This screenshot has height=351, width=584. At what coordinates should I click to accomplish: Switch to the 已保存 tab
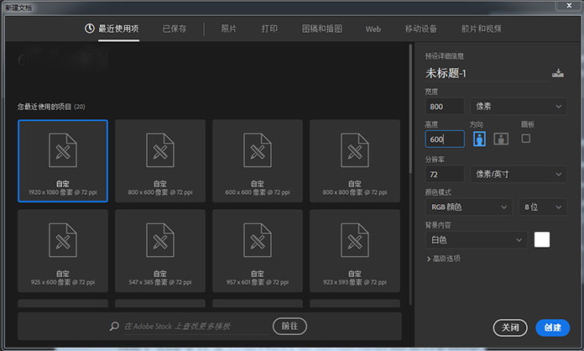[175, 29]
